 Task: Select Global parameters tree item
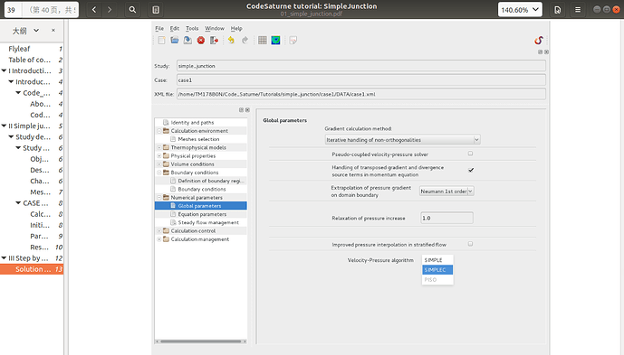click(x=200, y=206)
